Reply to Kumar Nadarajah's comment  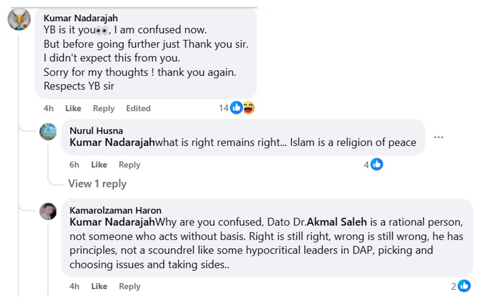pyautogui.click(x=104, y=108)
